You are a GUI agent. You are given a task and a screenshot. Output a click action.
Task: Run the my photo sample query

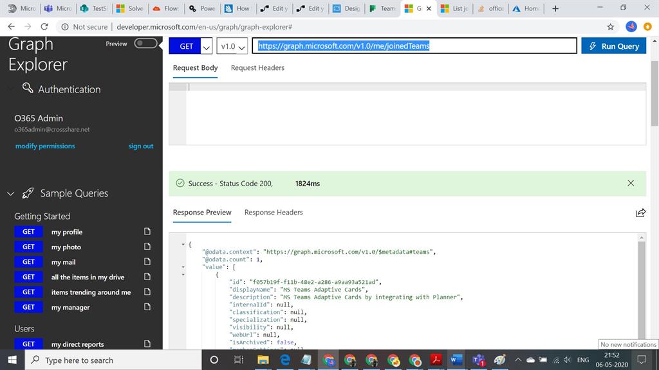[28, 247]
